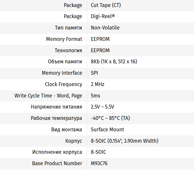Select the 'M93C76' base product number
194x171 pixels.
[99, 163]
